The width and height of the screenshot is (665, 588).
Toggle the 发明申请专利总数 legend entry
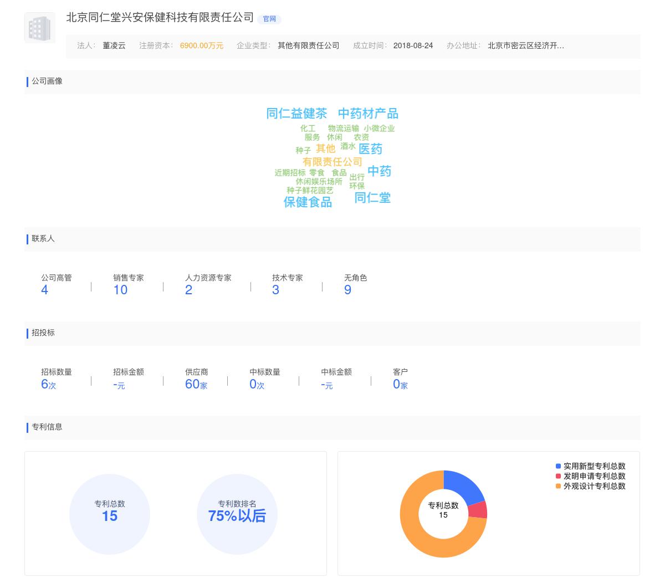pos(590,476)
